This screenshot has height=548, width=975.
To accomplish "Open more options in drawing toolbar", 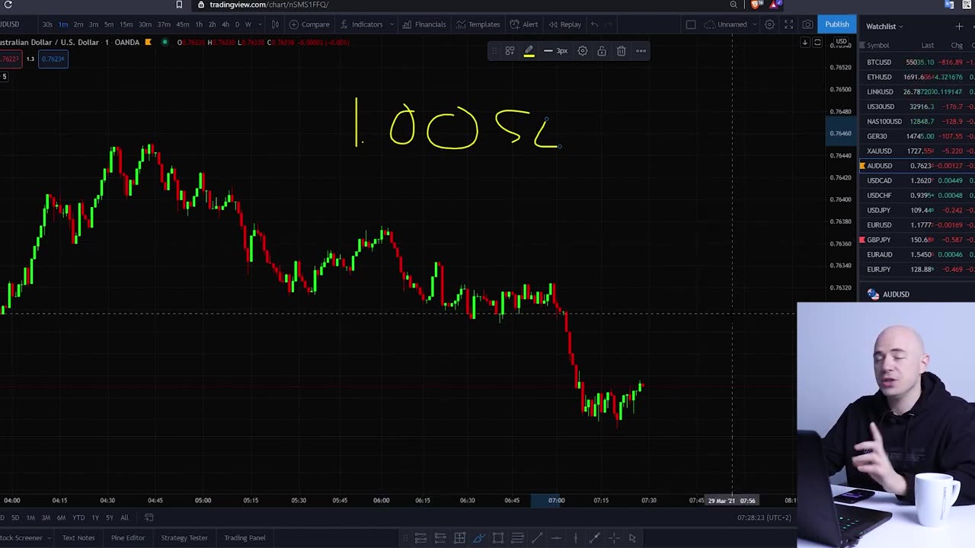I will tap(641, 51).
